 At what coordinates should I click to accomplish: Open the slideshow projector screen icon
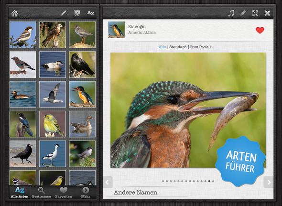(77, 13)
